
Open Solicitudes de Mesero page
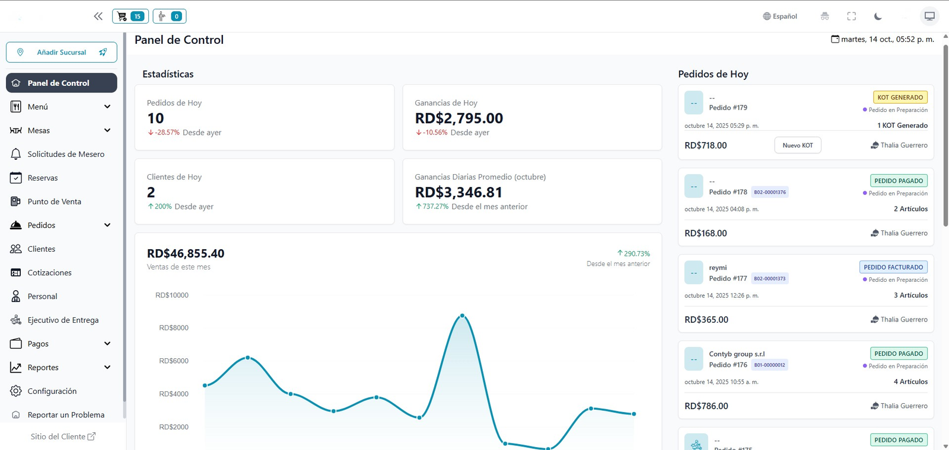(62, 154)
